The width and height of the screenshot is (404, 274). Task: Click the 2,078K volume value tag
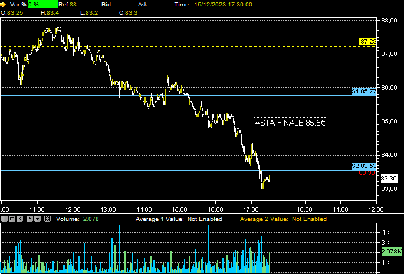click(x=390, y=252)
